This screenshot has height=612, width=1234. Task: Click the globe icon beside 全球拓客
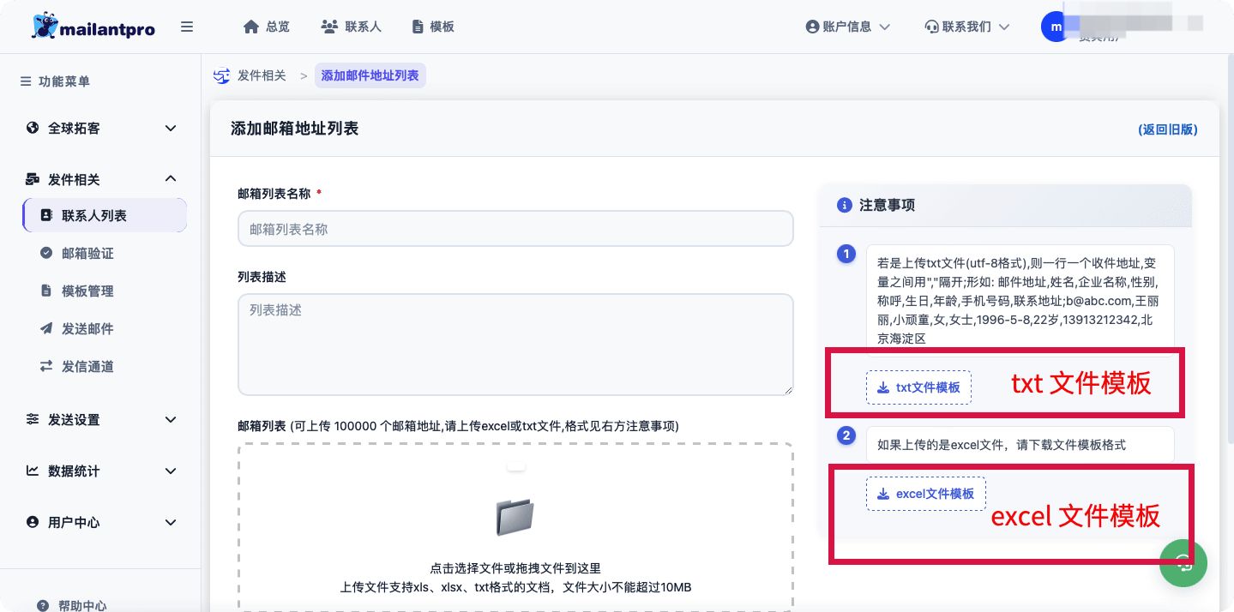(x=33, y=128)
